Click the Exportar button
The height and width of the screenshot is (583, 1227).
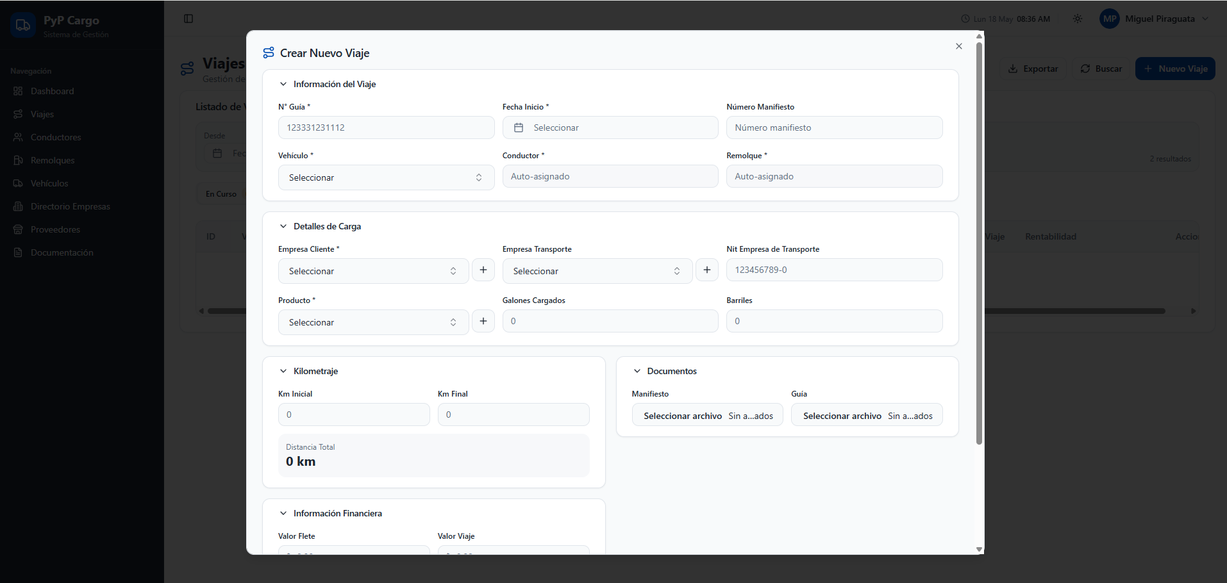[x=1033, y=69]
